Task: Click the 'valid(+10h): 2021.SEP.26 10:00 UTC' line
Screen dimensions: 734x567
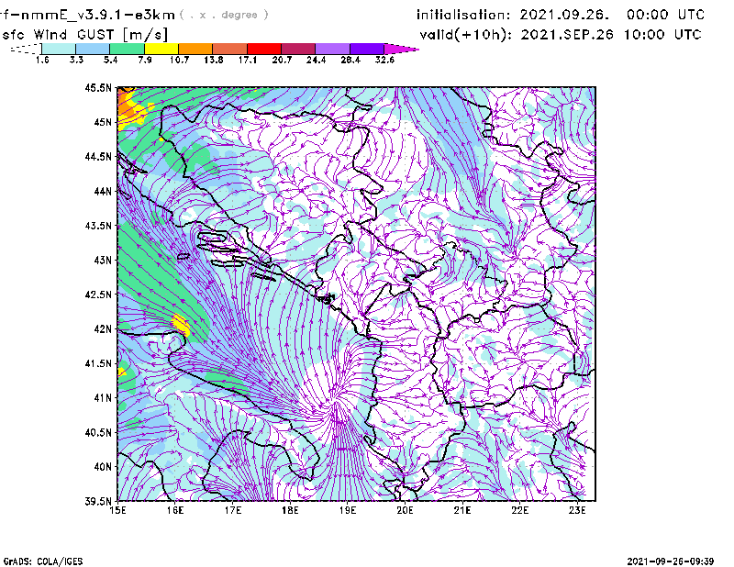Action: [x=561, y=35]
